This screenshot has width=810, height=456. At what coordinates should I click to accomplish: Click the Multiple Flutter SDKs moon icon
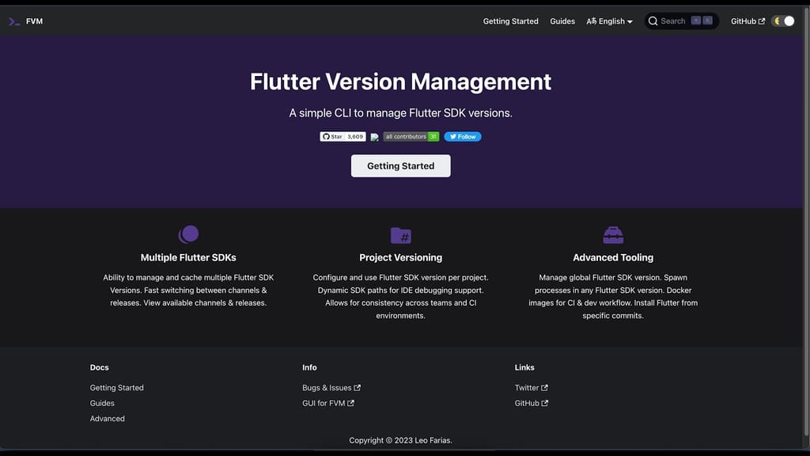[188, 234]
